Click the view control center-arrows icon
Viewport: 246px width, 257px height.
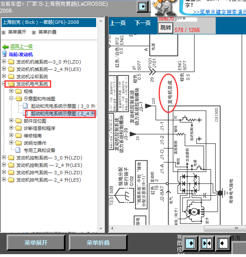(x=207, y=243)
